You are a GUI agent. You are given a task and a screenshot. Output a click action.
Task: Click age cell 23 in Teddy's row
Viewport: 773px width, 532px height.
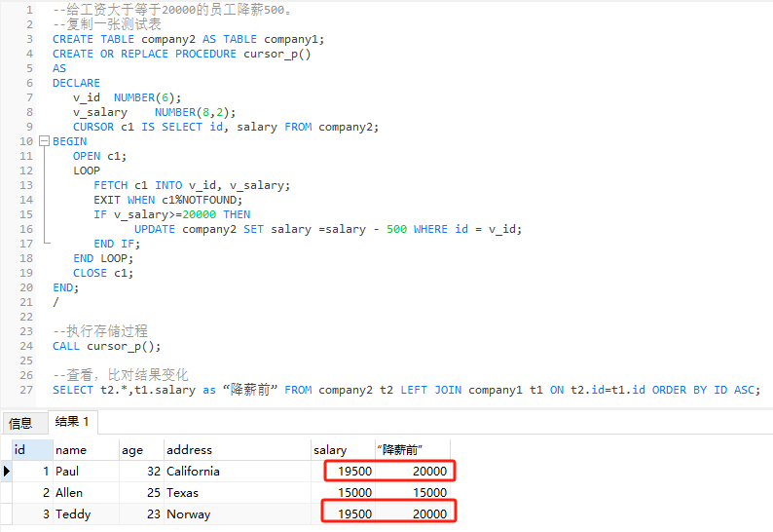141,513
